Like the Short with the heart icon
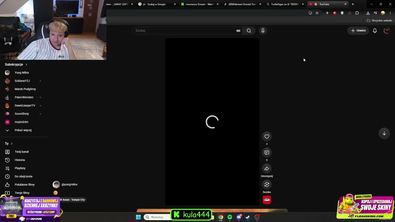Image resolution: width=395 pixels, height=222 pixels. pyautogui.click(x=267, y=137)
